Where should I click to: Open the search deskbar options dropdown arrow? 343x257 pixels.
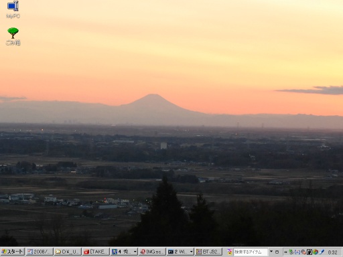[271, 252]
